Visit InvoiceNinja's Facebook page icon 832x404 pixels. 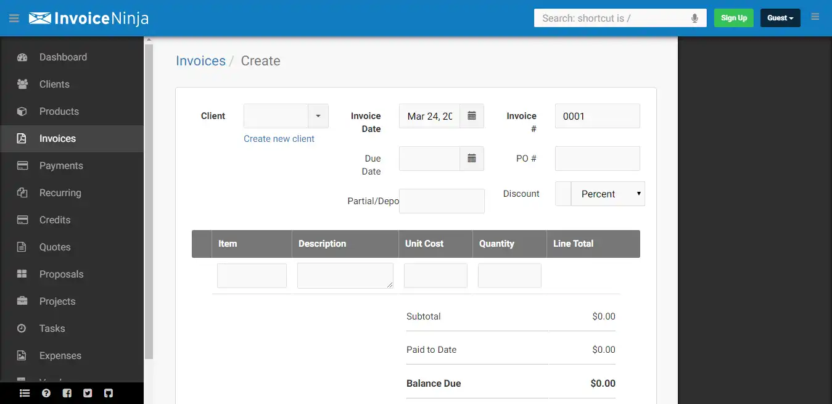(x=67, y=393)
